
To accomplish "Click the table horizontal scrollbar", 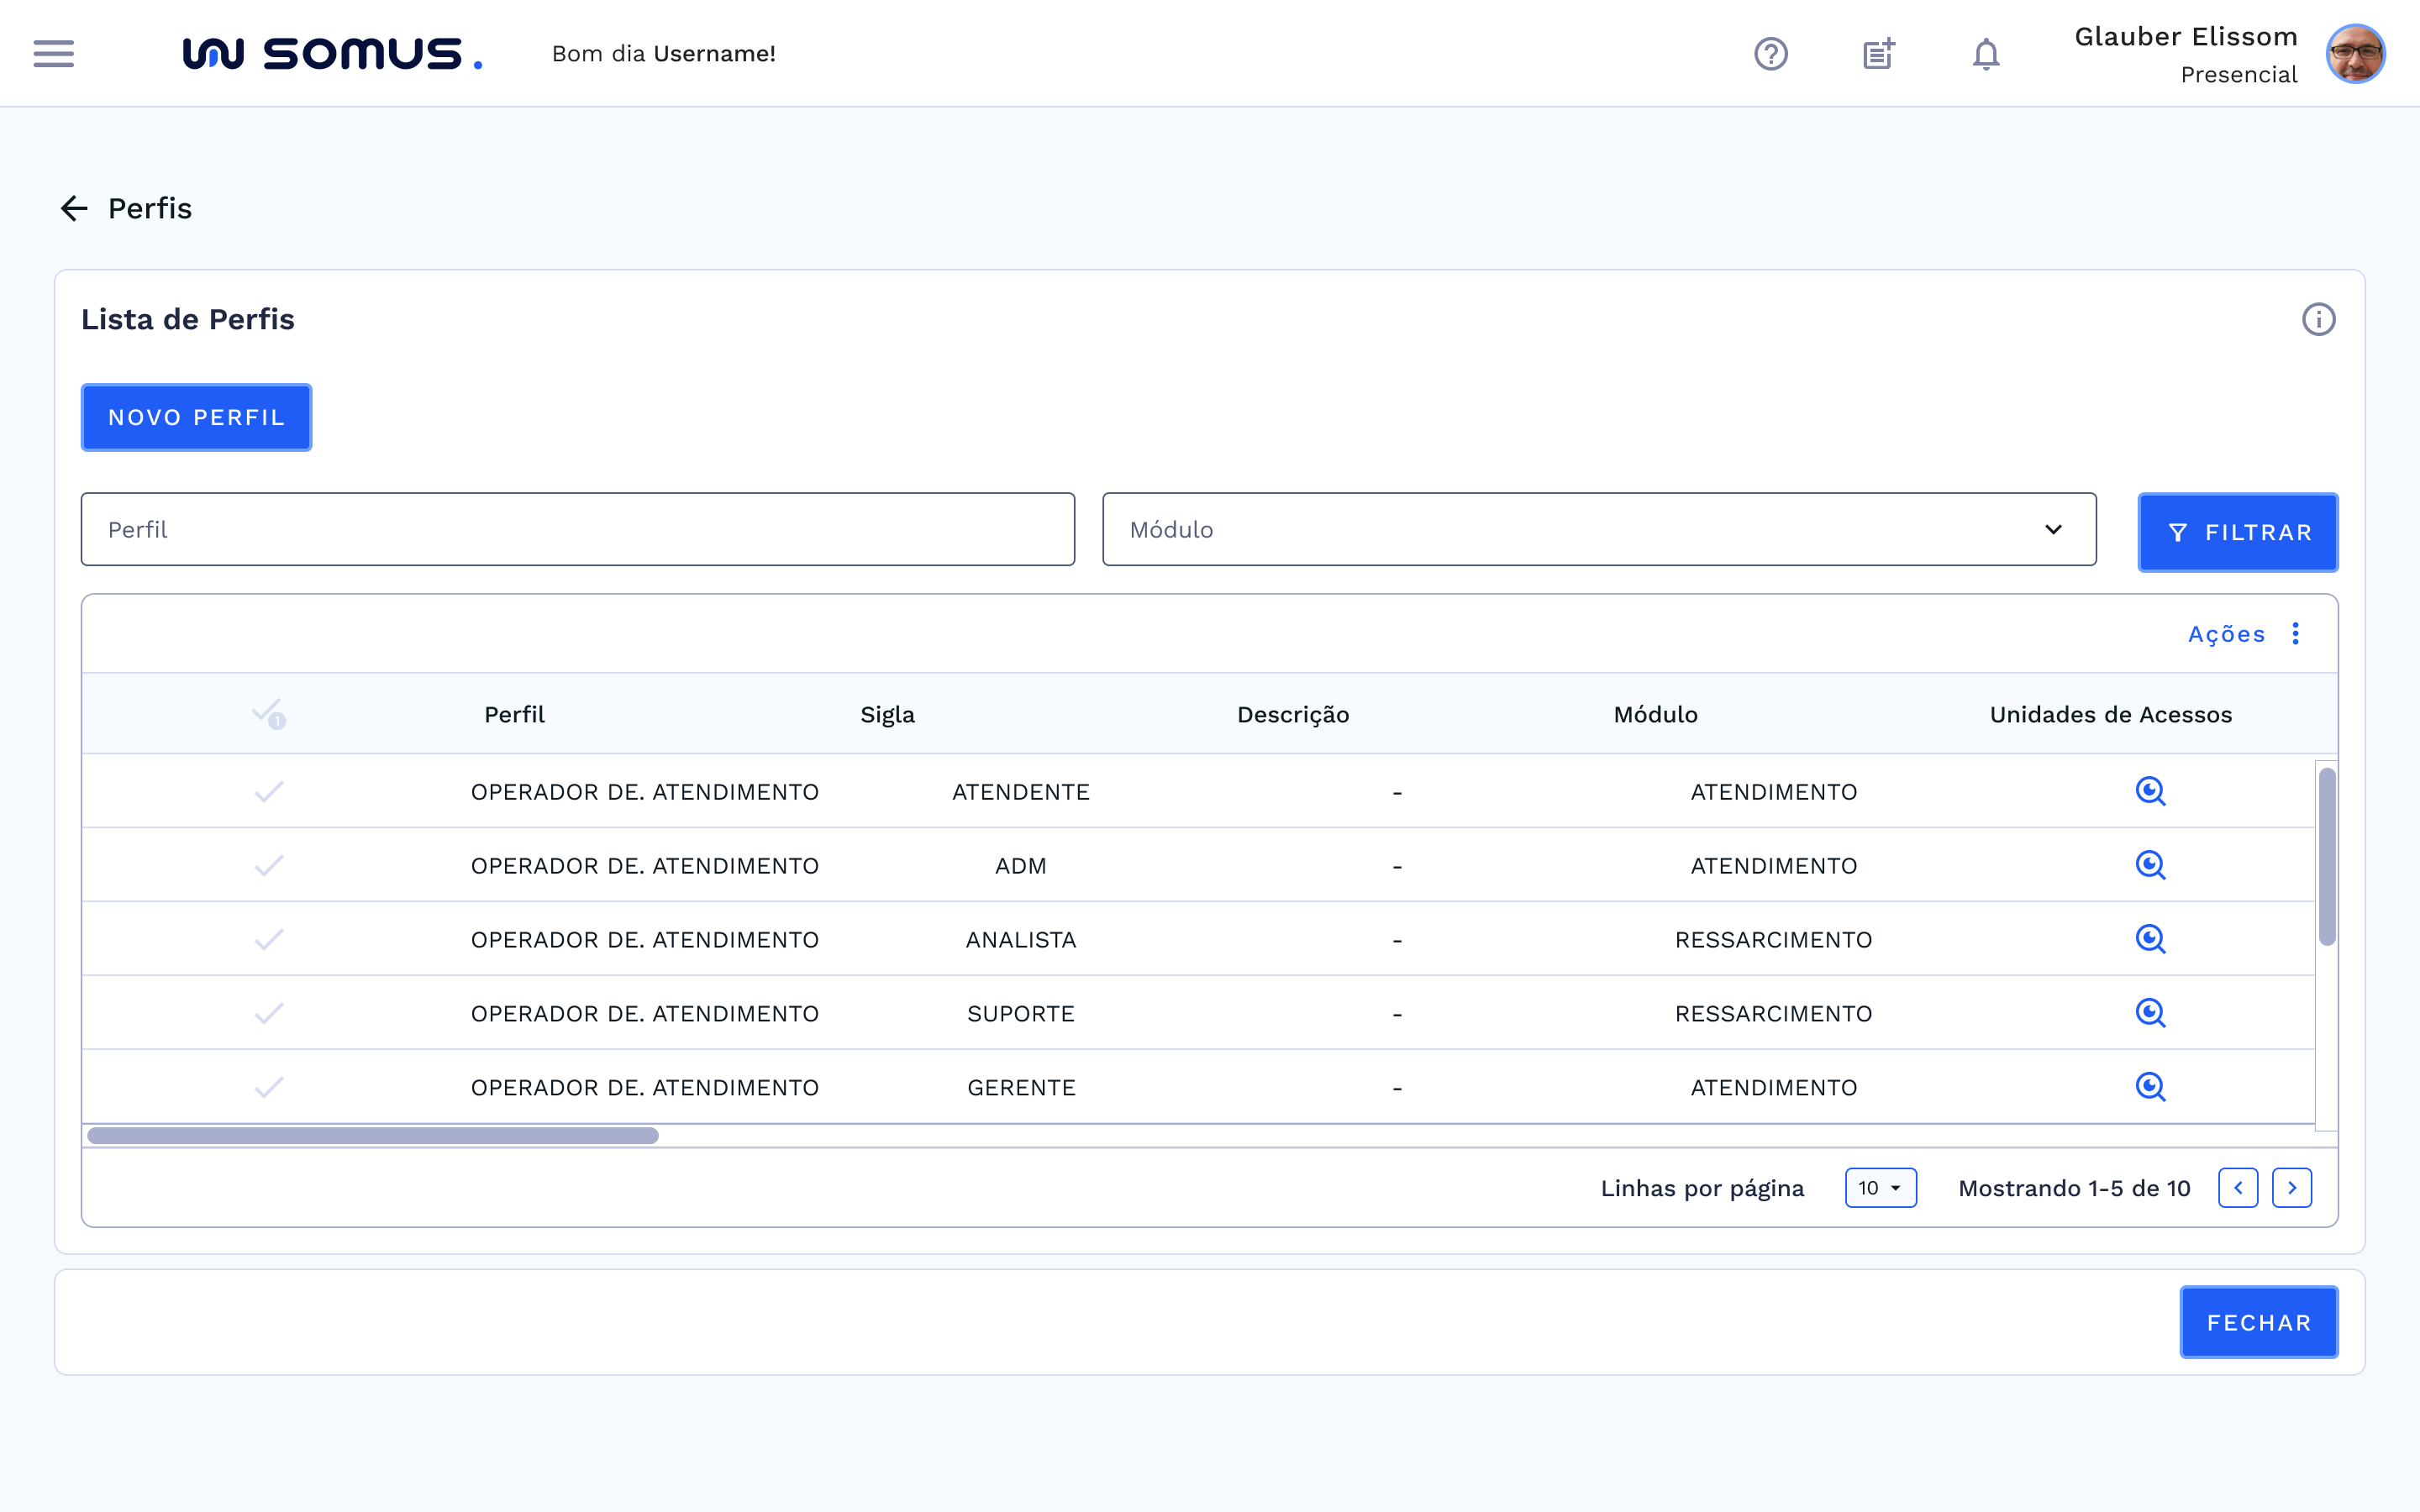I will pos(372,1135).
